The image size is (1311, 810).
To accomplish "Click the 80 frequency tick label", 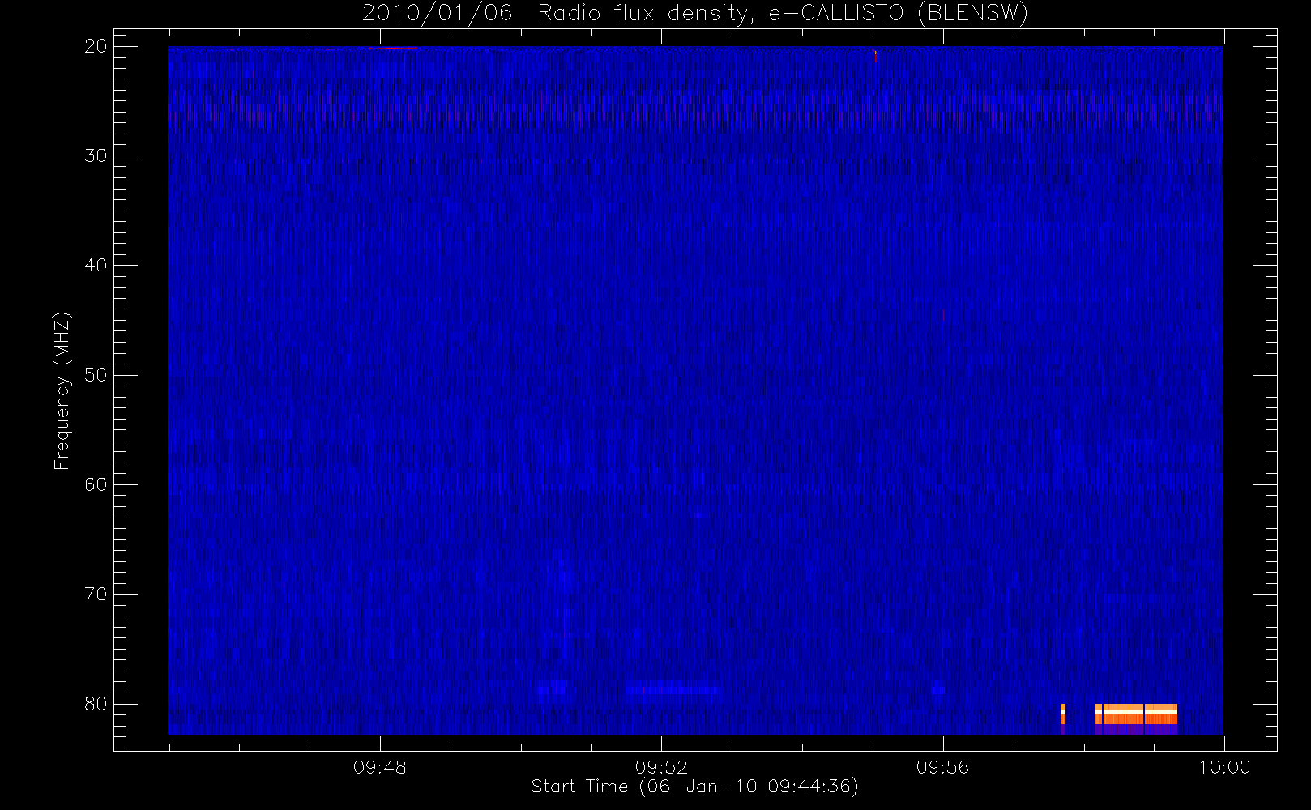I will [96, 704].
